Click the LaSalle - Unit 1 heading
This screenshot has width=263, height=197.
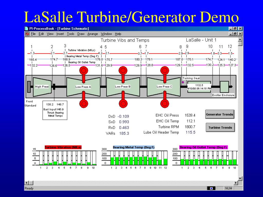click(201, 40)
